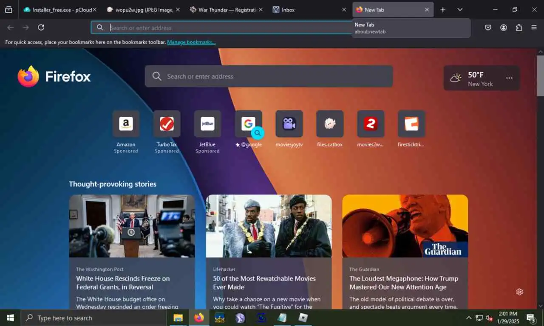Open a new tab with the plus button
The height and width of the screenshot is (326, 544).
(443, 9)
